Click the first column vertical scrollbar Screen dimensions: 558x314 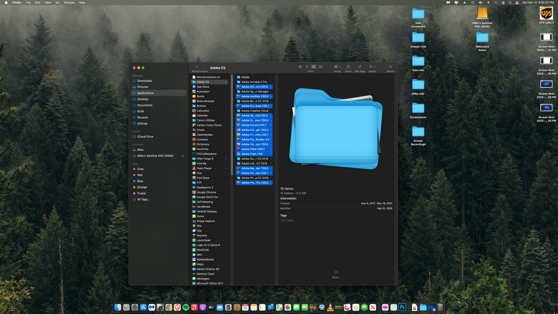coord(232,125)
